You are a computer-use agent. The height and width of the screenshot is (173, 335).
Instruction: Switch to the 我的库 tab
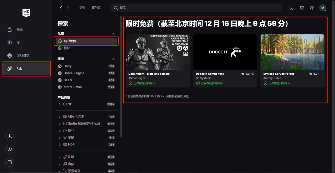click(96, 8)
